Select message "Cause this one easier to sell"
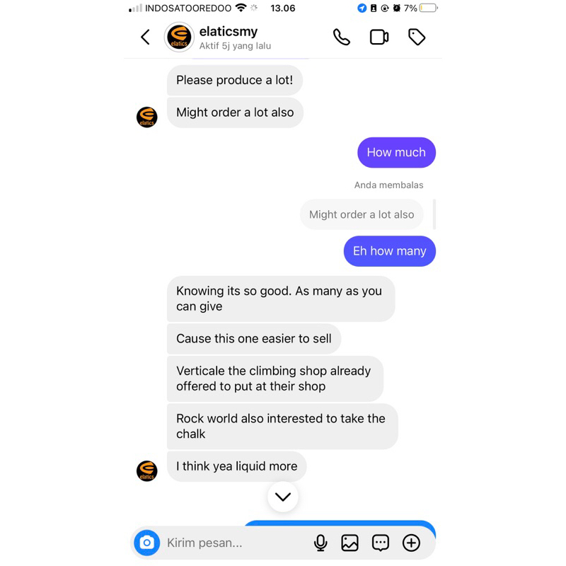The image size is (566, 566). click(x=254, y=339)
